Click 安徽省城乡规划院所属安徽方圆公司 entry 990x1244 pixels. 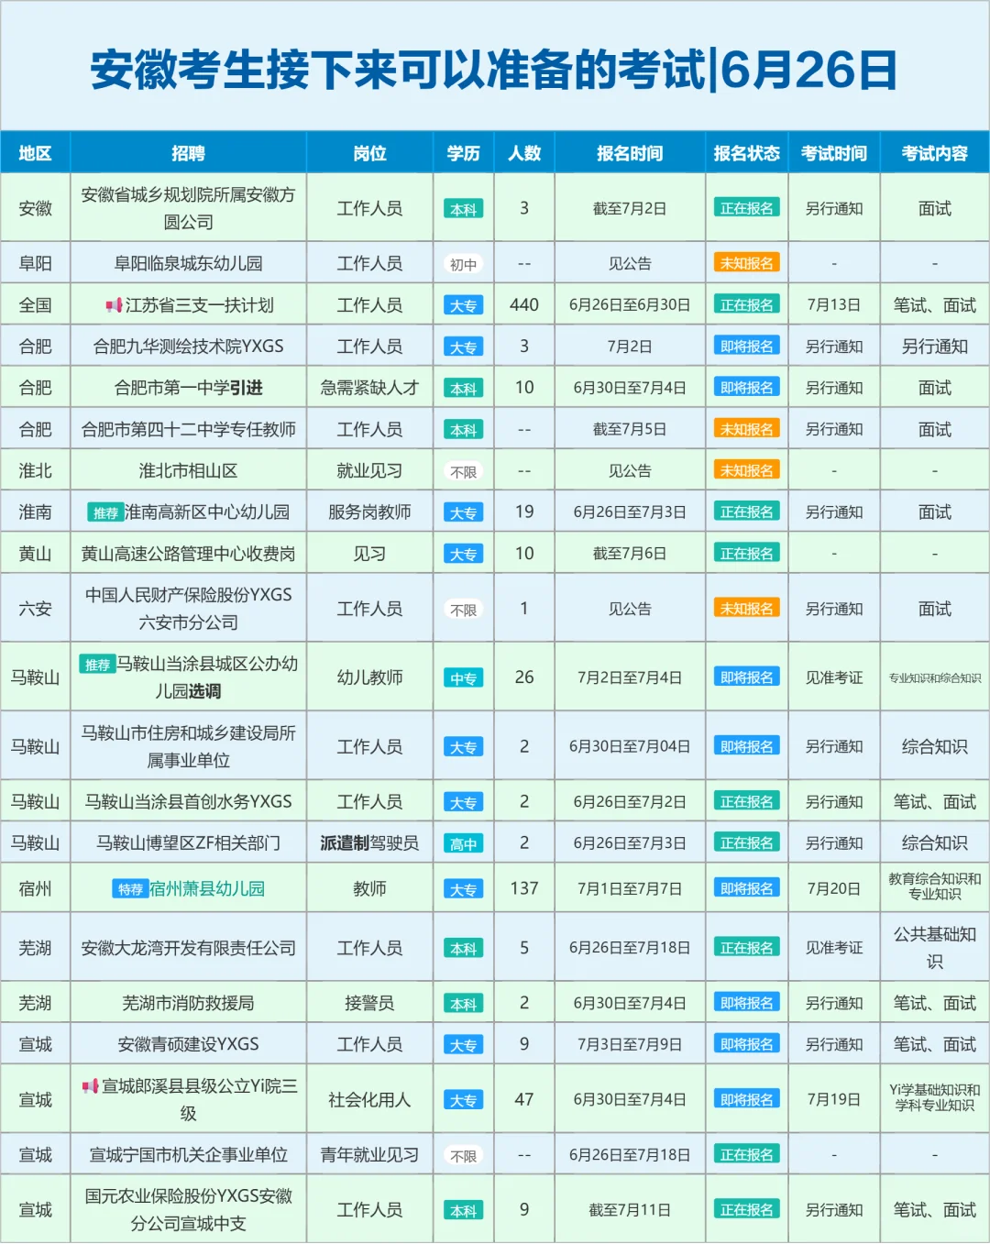(188, 208)
